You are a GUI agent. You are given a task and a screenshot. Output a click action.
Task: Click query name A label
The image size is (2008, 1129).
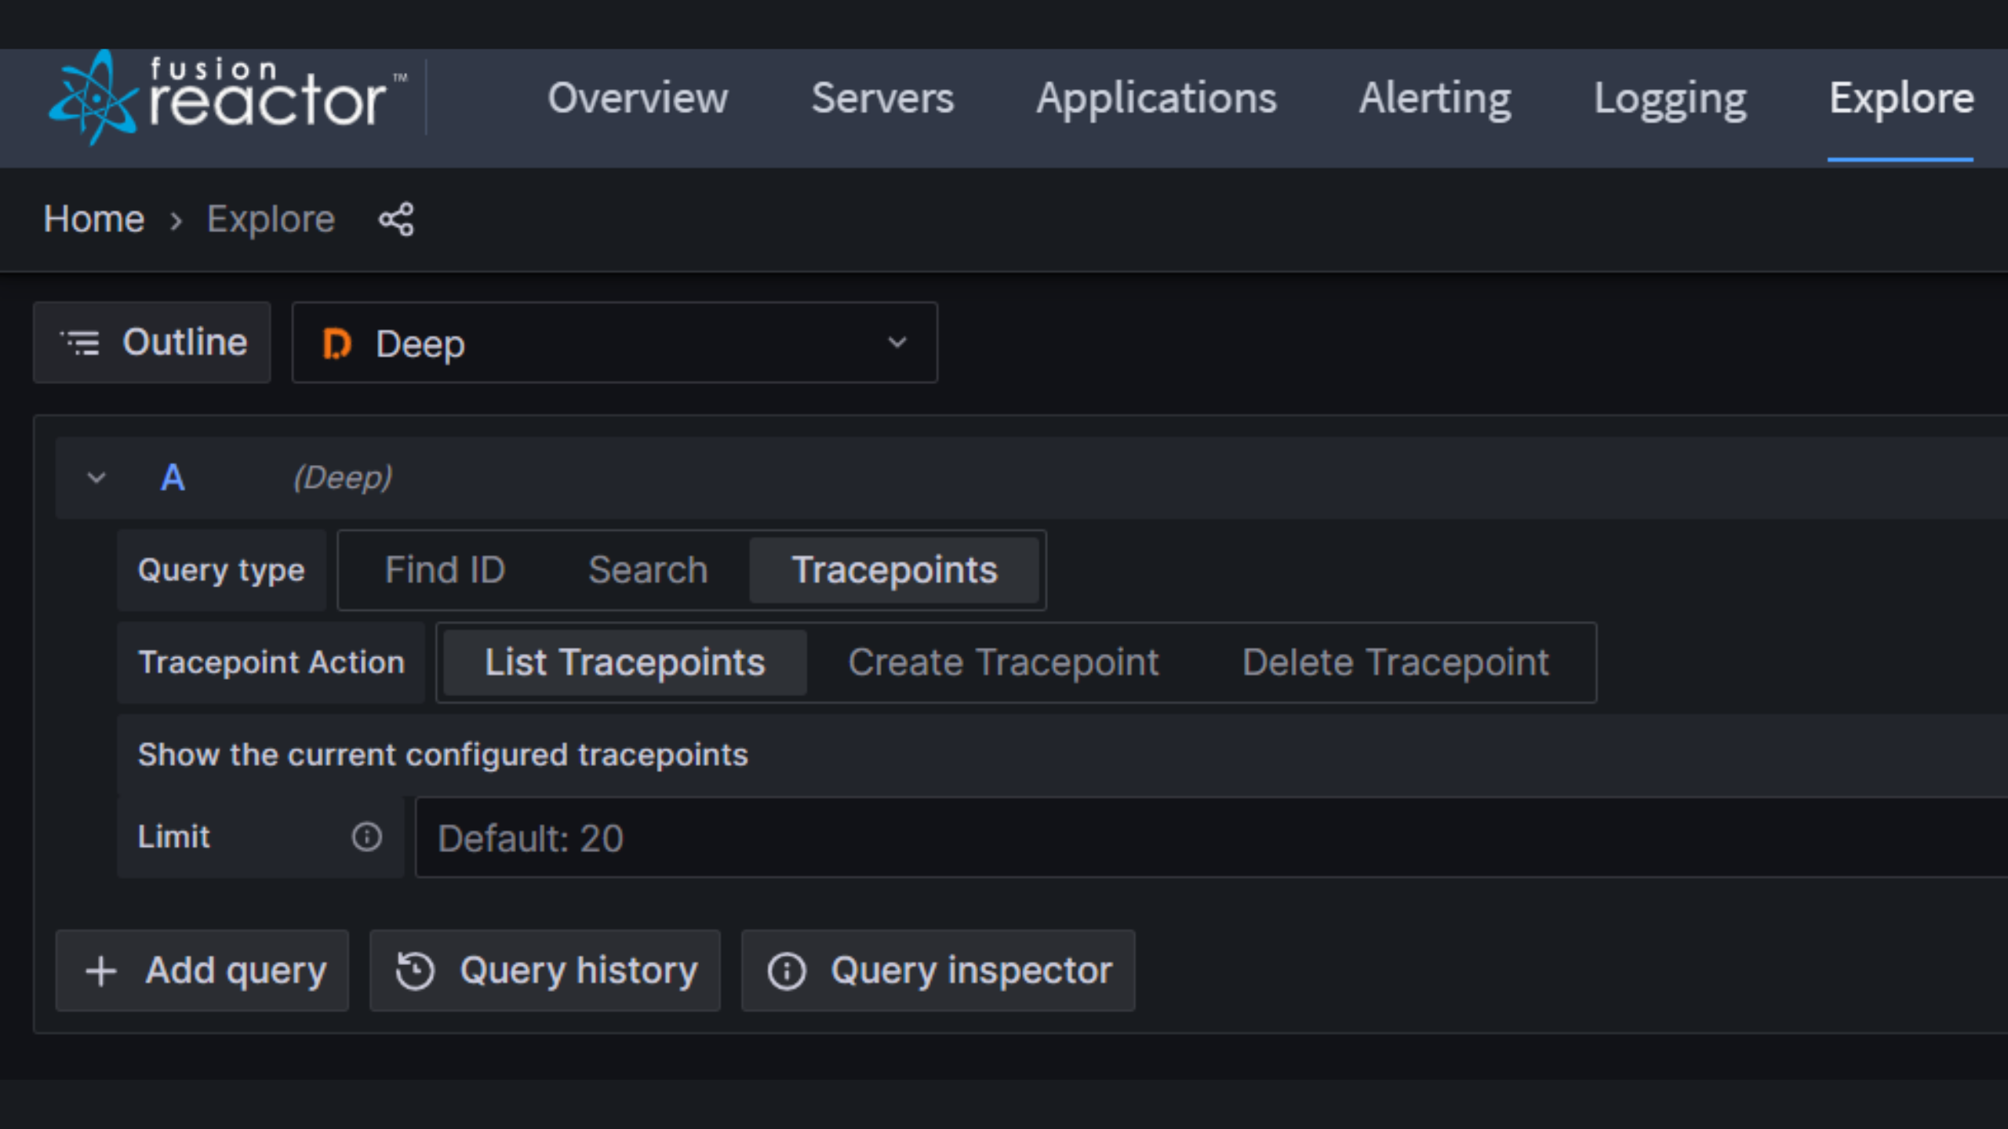173,477
